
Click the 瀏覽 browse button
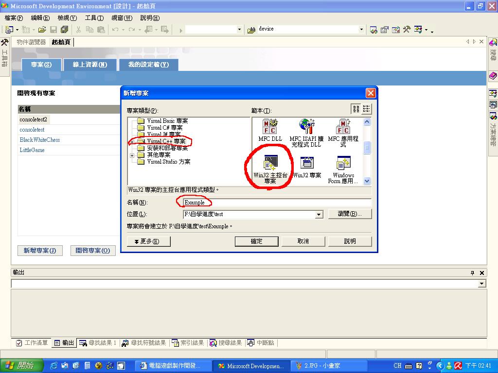(350, 214)
